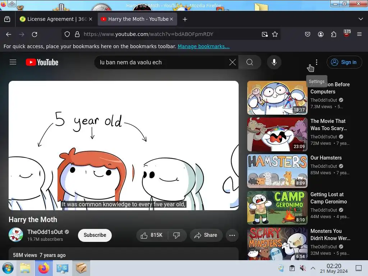Open Scary Monsters video thumbnail

277,244
